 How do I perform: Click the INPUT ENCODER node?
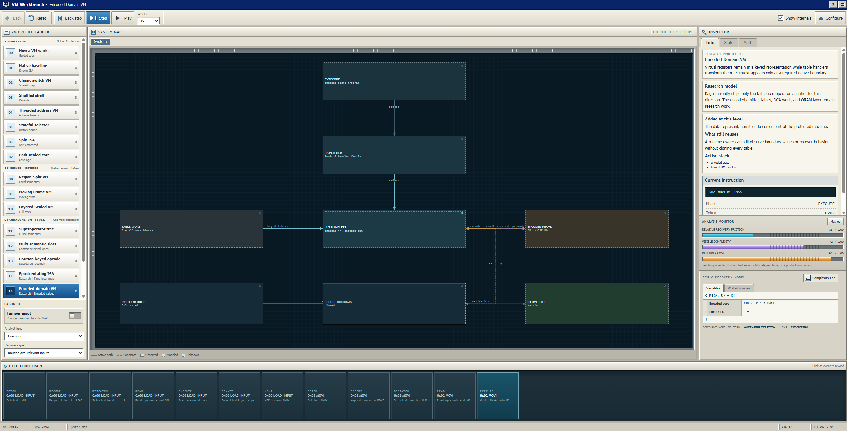(191, 304)
